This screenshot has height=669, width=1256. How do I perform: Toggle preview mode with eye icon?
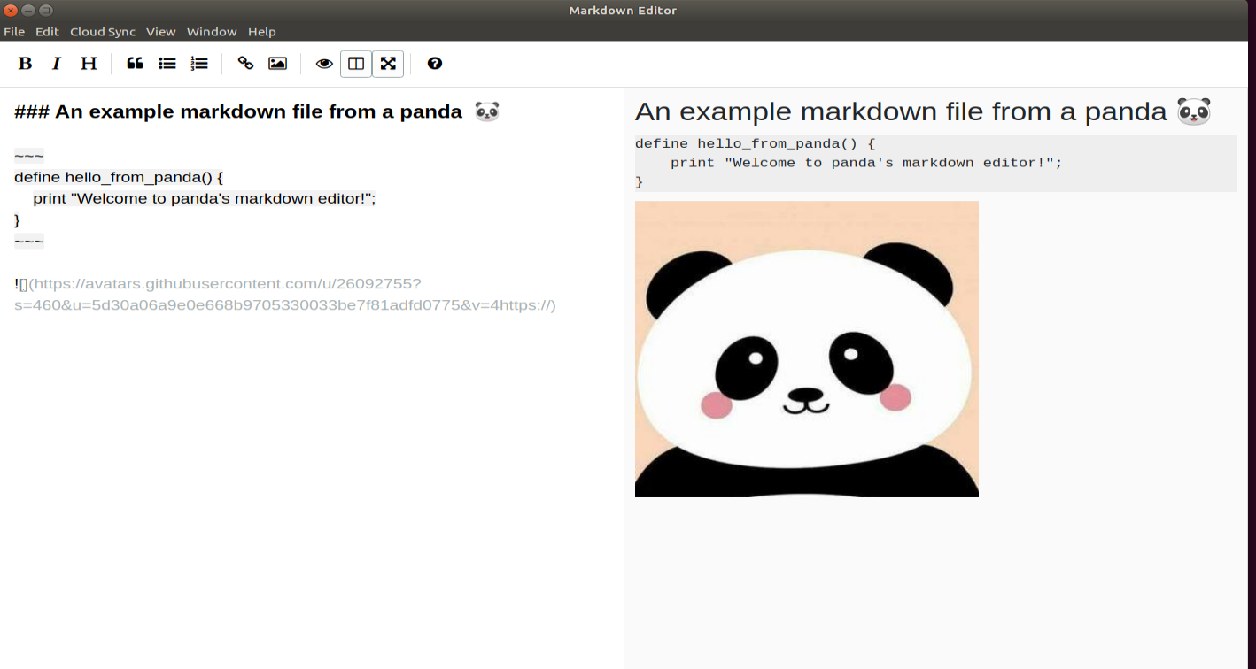coord(324,64)
